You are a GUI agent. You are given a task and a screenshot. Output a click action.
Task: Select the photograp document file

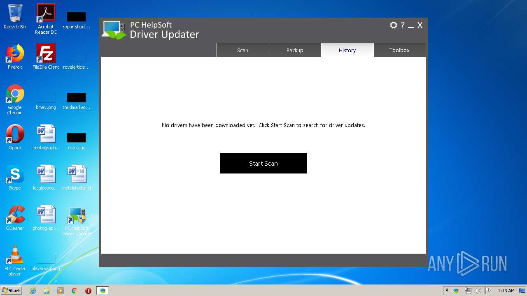pos(46,218)
